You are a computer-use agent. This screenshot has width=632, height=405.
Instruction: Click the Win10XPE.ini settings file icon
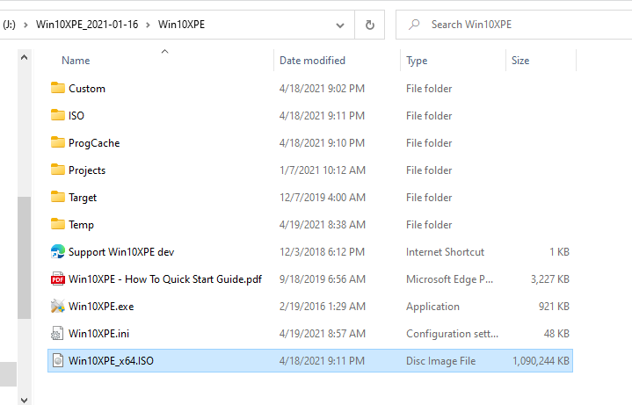58,333
